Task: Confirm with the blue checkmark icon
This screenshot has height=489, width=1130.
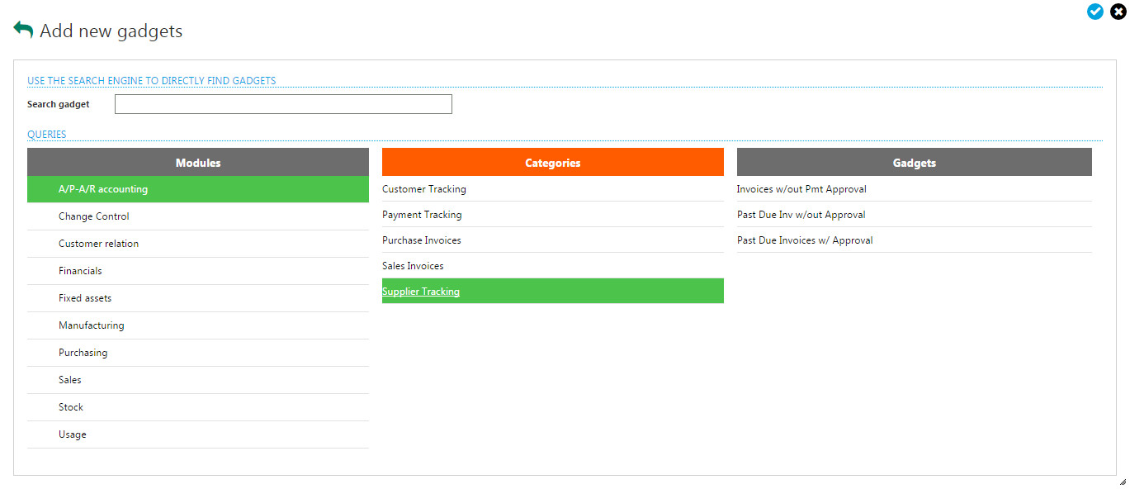Action: click(x=1095, y=12)
